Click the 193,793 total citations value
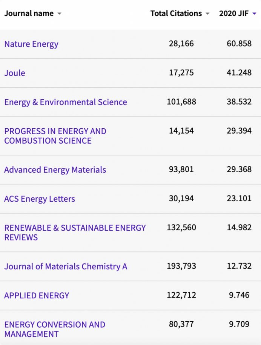 181,266
